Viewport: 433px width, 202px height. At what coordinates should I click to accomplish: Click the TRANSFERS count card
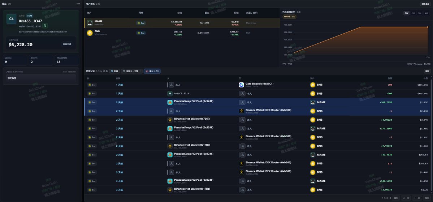pos(67,60)
